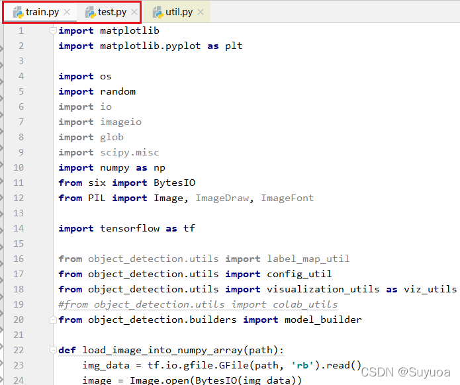Click 'six' on line 11
This screenshot has width=460, height=385.
[x=97, y=183]
